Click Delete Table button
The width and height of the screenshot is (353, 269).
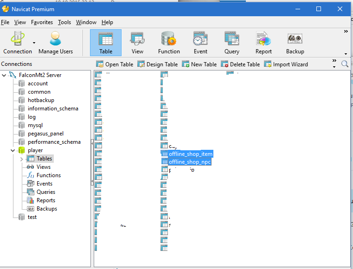240,64
